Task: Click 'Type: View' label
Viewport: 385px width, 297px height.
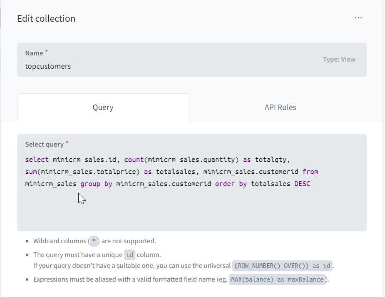Action: pyautogui.click(x=339, y=60)
